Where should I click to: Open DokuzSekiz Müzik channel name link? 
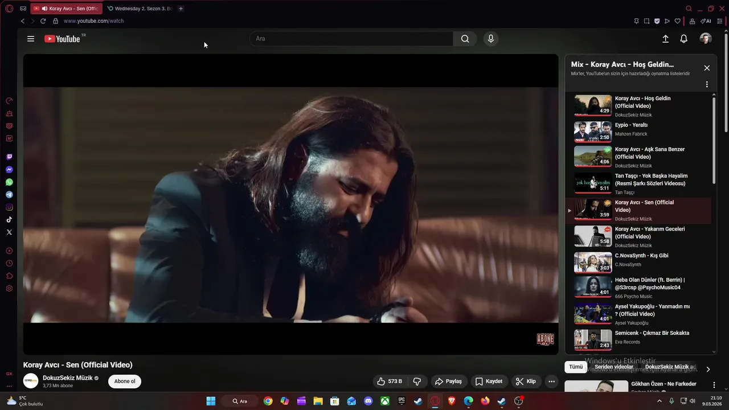click(68, 378)
